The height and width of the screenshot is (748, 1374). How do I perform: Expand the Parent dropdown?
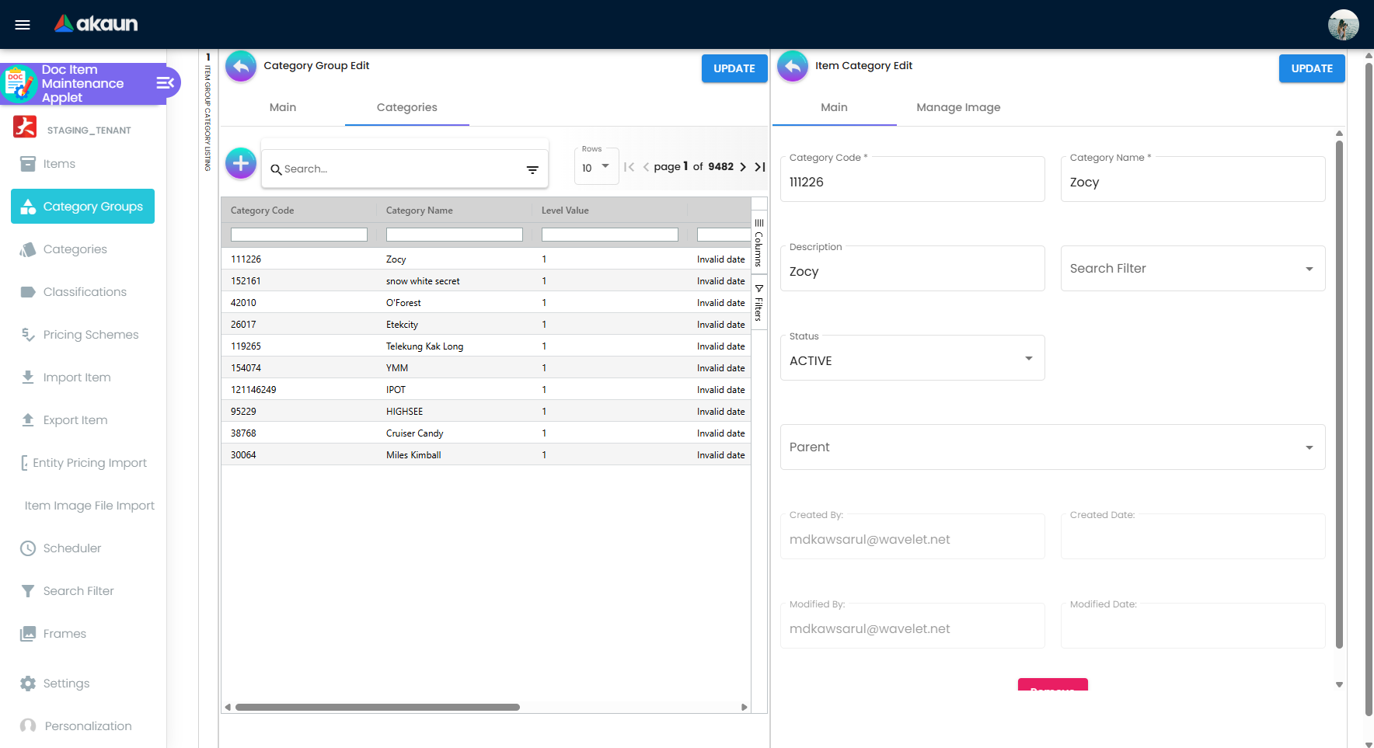click(x=1052, y=447)
